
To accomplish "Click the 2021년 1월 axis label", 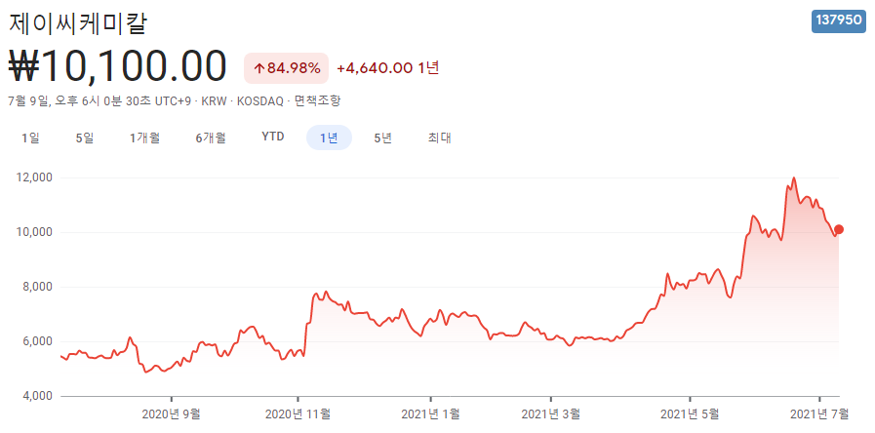I will coord(430,414).
